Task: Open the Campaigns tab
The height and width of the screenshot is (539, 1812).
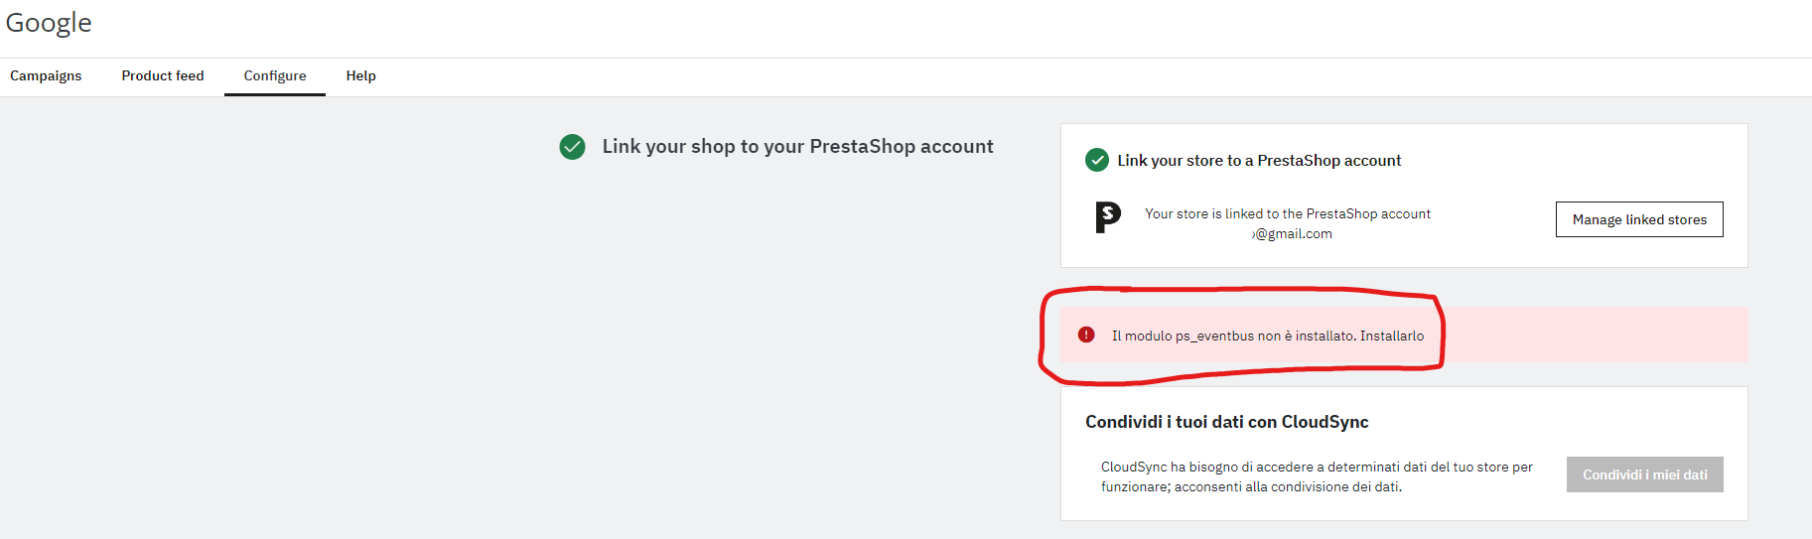Action: (46, 76)
